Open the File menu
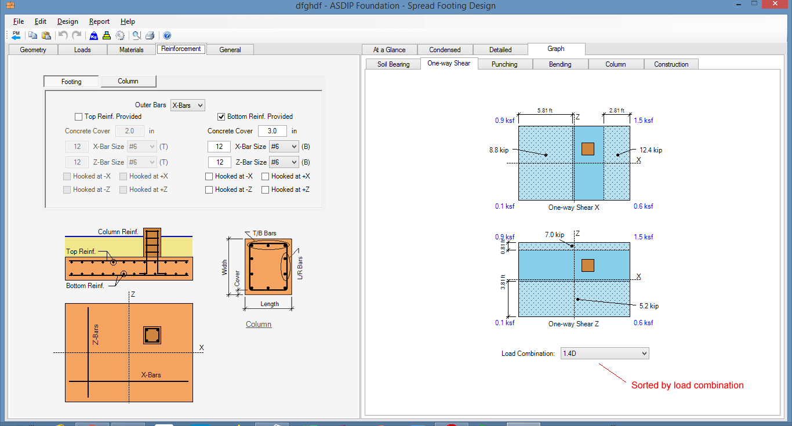The width and height of the screenshot is (792, 426). 18,21
